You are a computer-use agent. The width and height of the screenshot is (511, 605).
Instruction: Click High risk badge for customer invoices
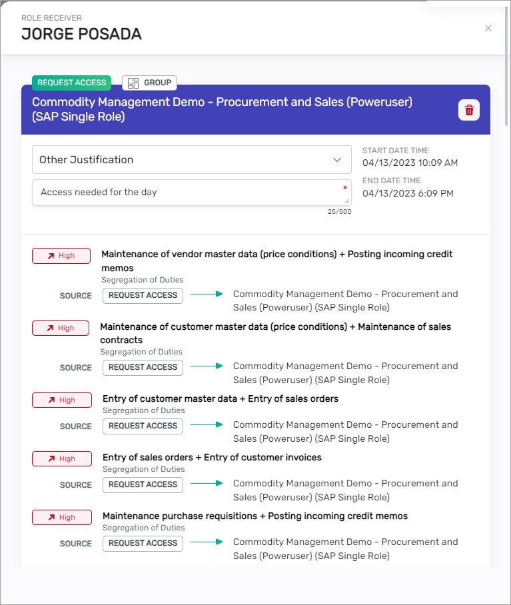click(61, 458)
